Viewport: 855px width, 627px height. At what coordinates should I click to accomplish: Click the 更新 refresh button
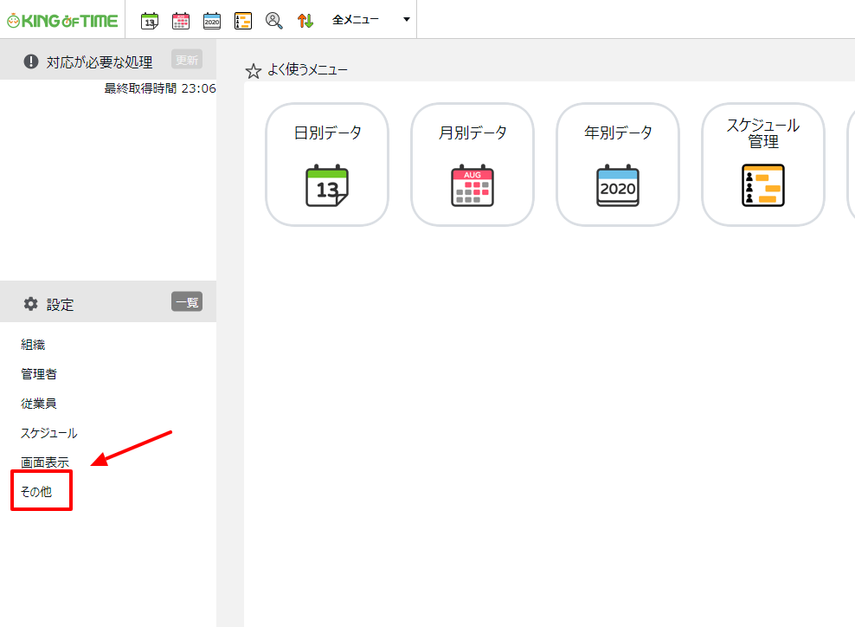[x=187, y=60]
